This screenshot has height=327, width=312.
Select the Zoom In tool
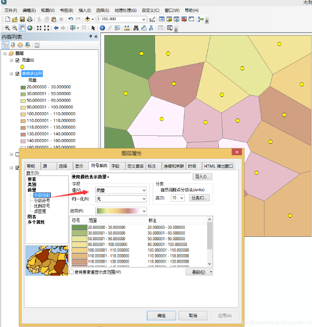coord(7,28)
